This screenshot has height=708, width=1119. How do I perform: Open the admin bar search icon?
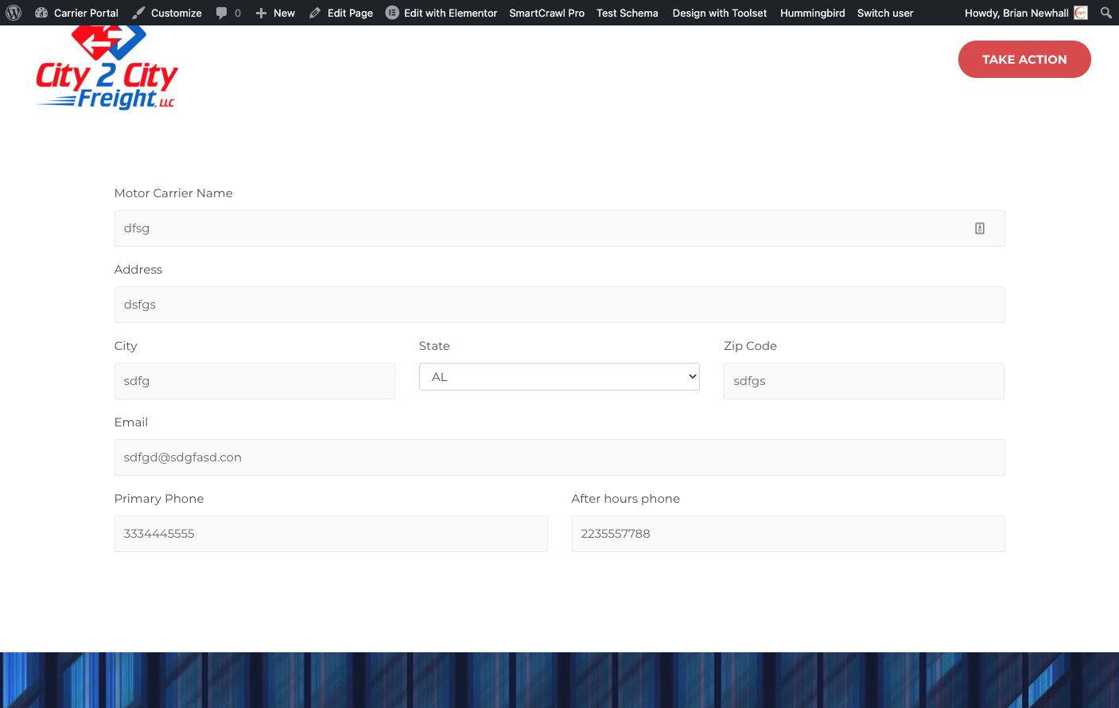1105,13
